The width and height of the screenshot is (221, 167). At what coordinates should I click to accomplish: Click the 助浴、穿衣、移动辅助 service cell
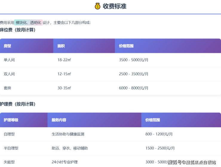(x=70, y=148)
